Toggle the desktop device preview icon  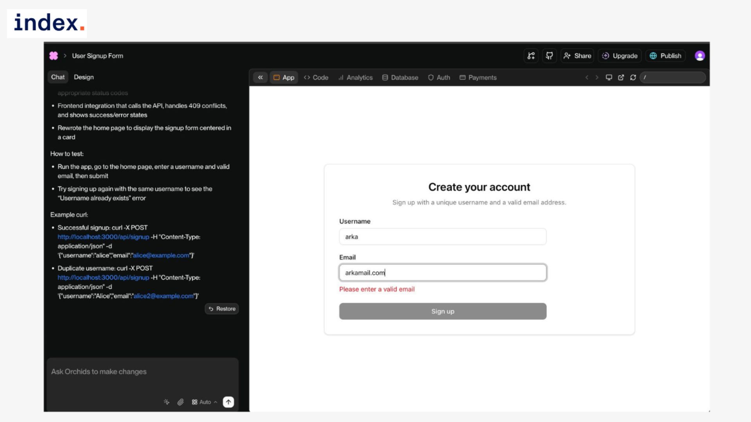(x=609, y=77)
